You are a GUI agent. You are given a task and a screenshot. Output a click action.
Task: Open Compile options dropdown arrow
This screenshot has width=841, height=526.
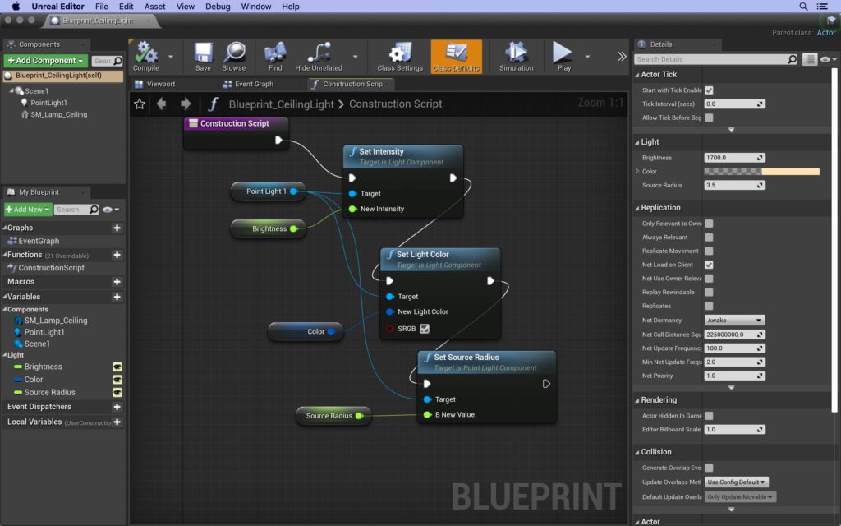pyautogui.click(x=171, y=57)
